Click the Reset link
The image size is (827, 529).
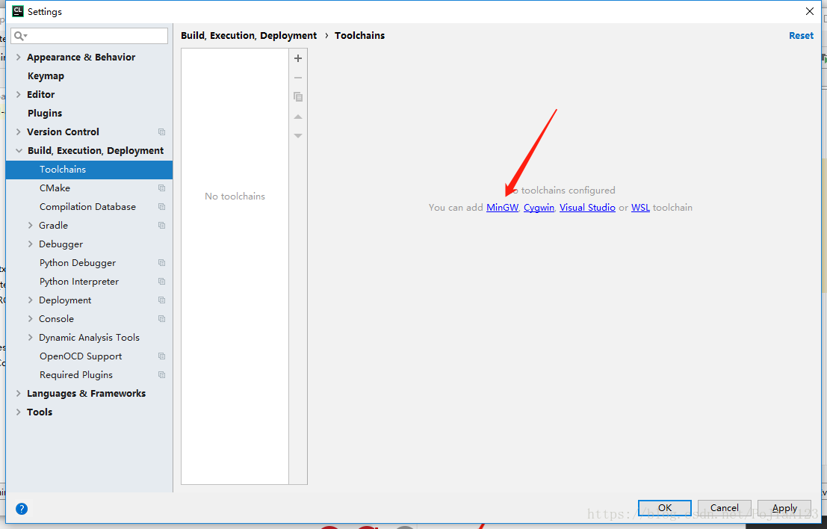[x=801, y=35]
